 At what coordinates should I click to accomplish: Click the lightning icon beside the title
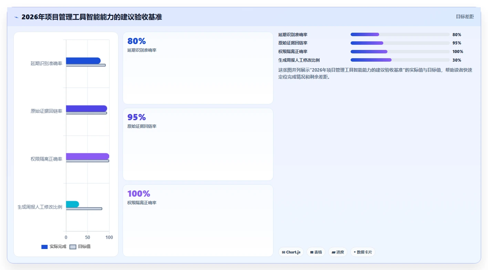(16, 17)
